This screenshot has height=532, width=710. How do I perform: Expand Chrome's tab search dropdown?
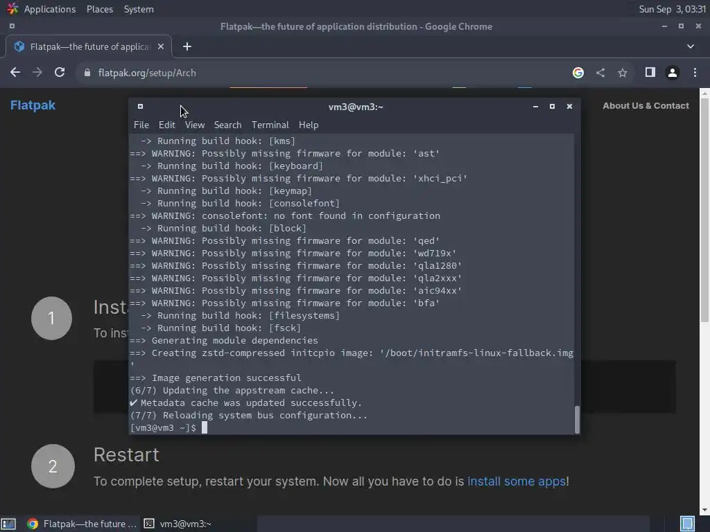690,46
